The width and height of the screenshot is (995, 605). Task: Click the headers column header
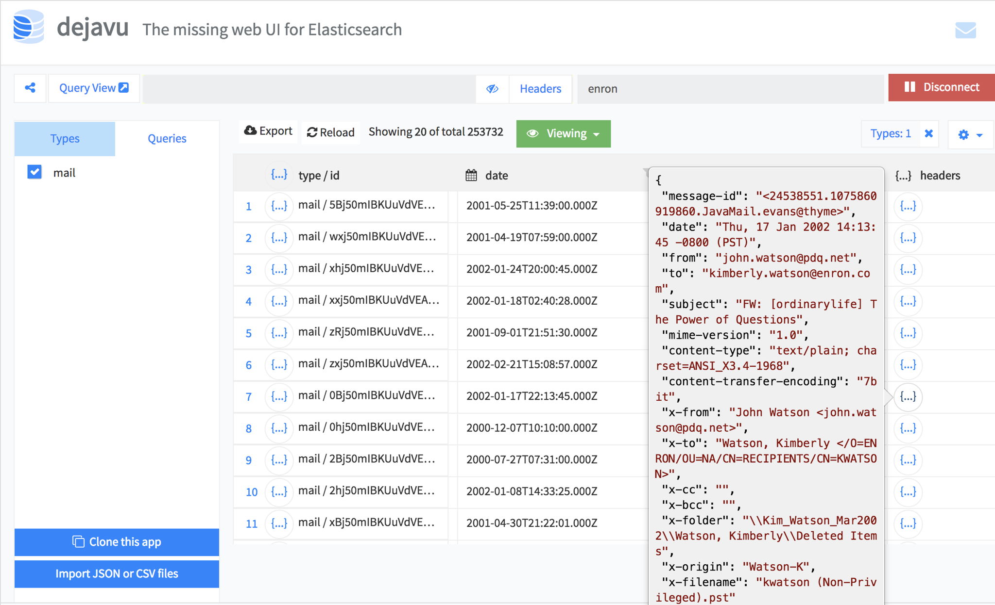coord(940,175)
